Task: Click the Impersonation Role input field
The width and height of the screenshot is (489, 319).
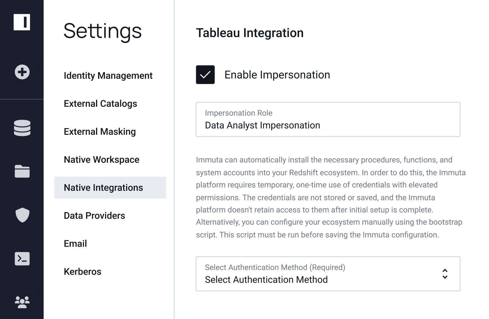Action: click(328, 119)
